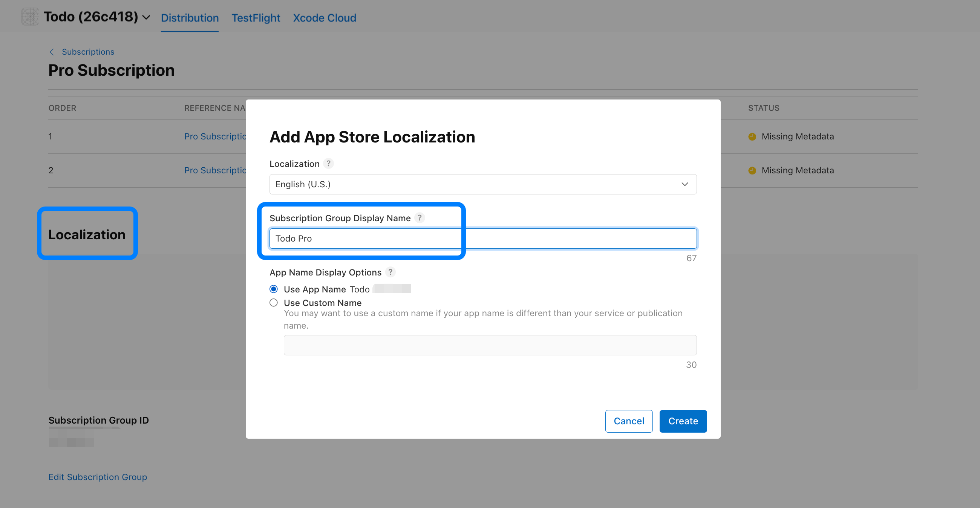Expand the Todo (26c418) app switcher chevron
The image size is (980, 508).
click(x=147, y=17)
